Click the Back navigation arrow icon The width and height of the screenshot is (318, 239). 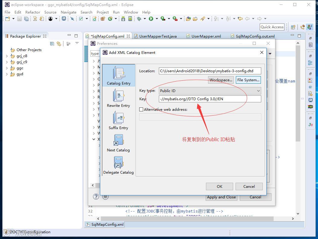[247, 19]
